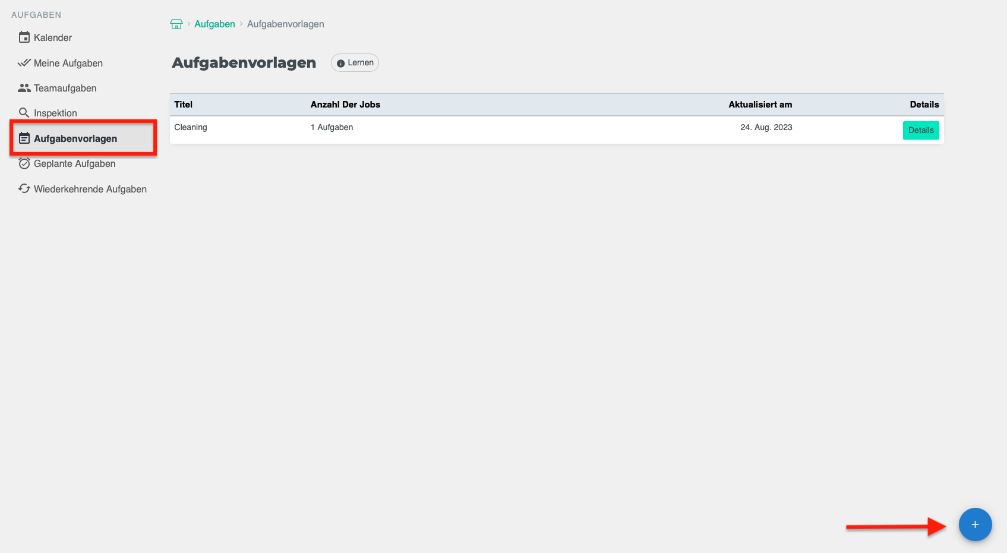Click the Anzahl Der Jobs header
This screenshot has height=553, width=1007.
point(345,104)
